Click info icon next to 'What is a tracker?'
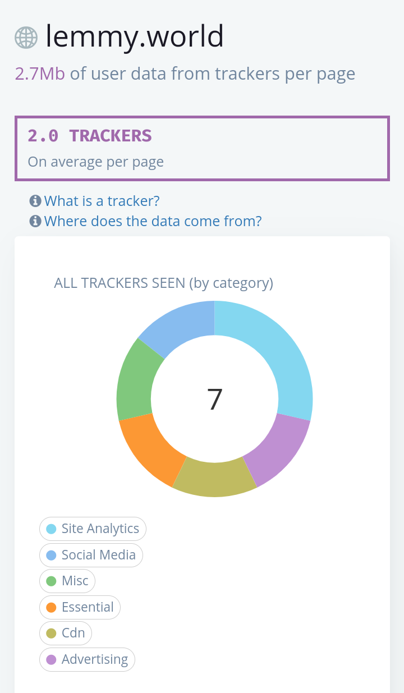 (35, 201)
